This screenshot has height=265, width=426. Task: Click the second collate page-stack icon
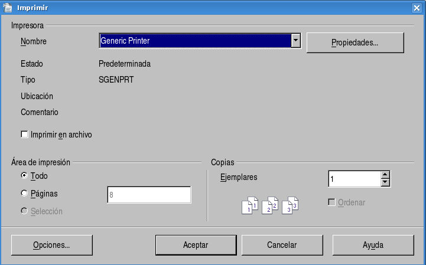(x=269, y=205)
